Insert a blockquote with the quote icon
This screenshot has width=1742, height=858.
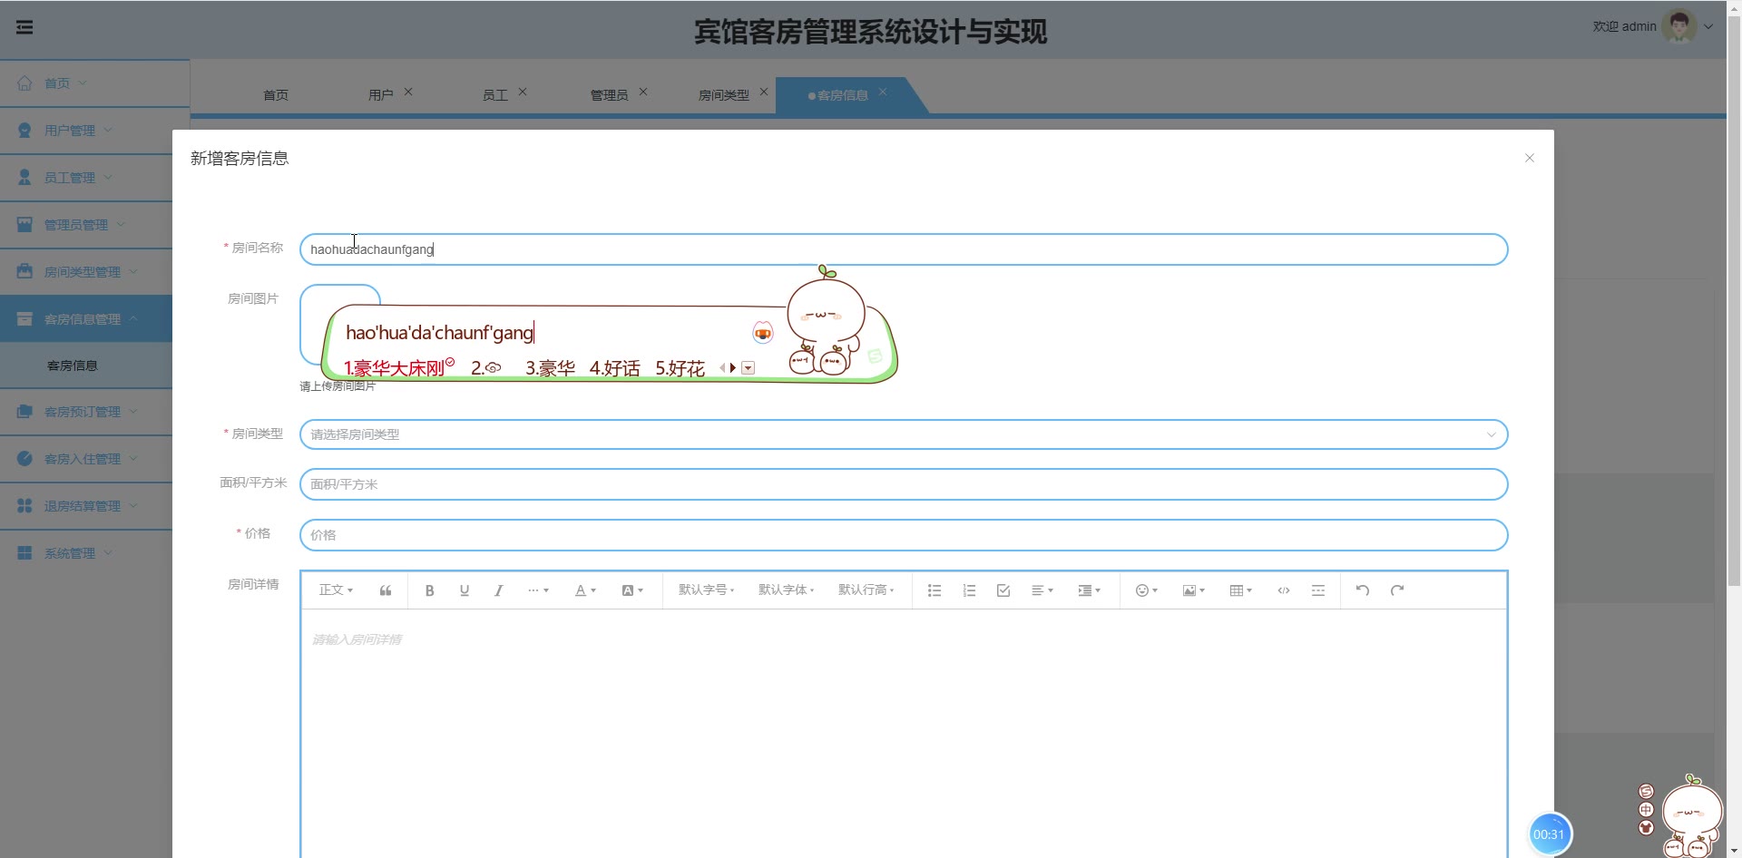coord(386,590)
